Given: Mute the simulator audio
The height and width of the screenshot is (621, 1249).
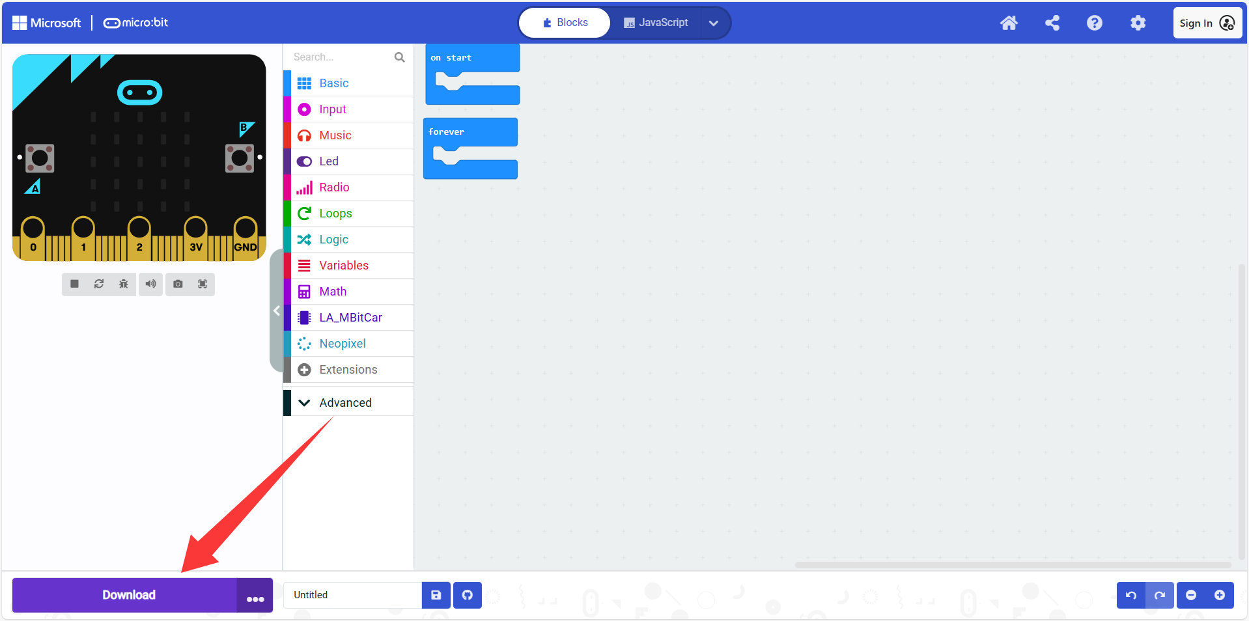Looking at the screenshot, I should click(x=150, y=284).
